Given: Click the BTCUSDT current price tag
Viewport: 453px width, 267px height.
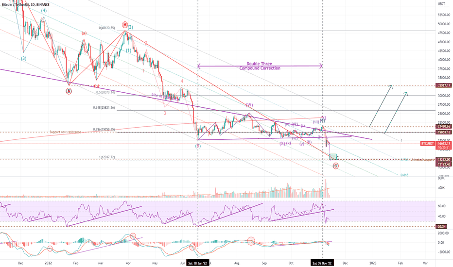Looking at the screenshot, I should [x=428, y=144].
